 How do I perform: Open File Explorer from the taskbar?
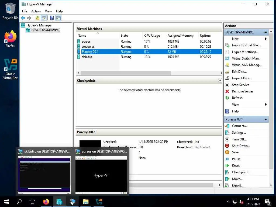click(x=85, y=202)
